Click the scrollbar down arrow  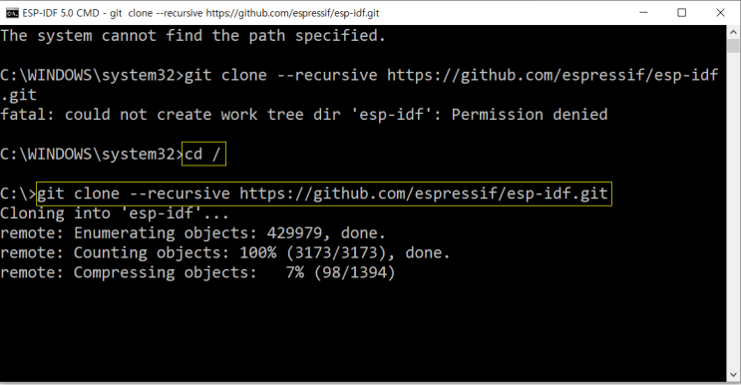(x=733, y=375)
